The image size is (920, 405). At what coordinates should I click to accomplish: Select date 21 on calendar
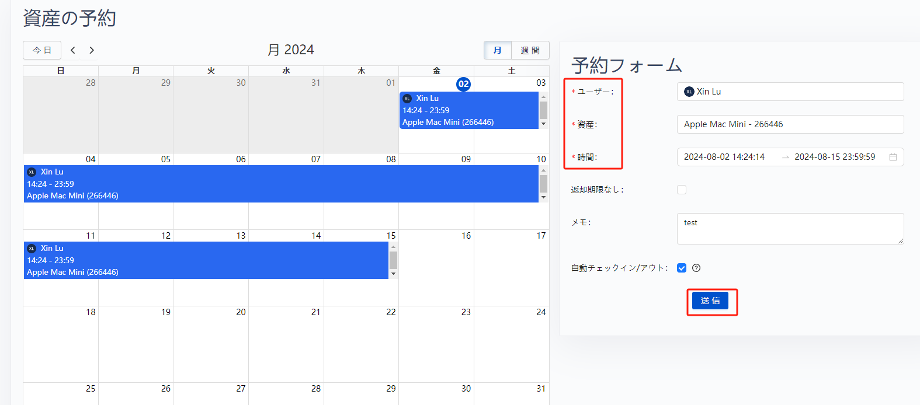[316, 312]
